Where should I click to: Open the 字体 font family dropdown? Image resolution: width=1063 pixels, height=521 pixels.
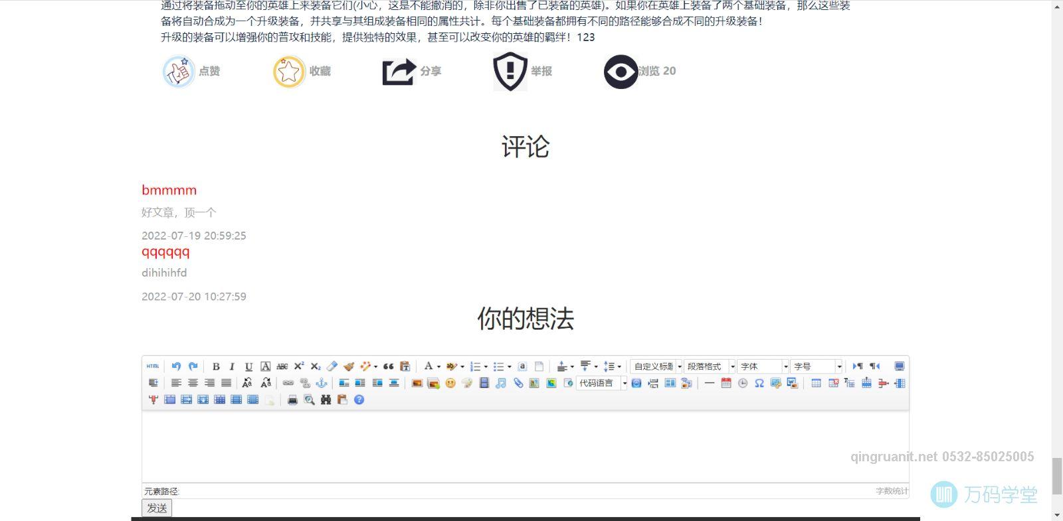click(x=763, y=366)
